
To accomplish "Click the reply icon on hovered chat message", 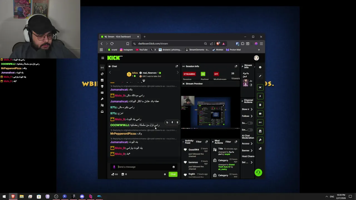I will (167, 122).
